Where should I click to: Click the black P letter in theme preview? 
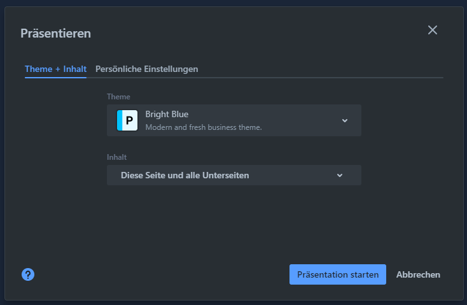(x=129, y=120)
